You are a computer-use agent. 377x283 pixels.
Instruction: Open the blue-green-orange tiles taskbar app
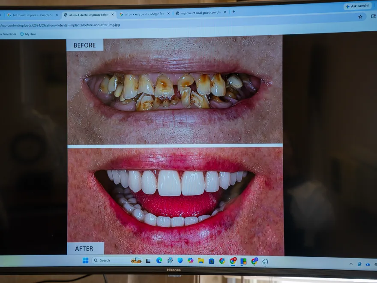[x=243, y=261]
